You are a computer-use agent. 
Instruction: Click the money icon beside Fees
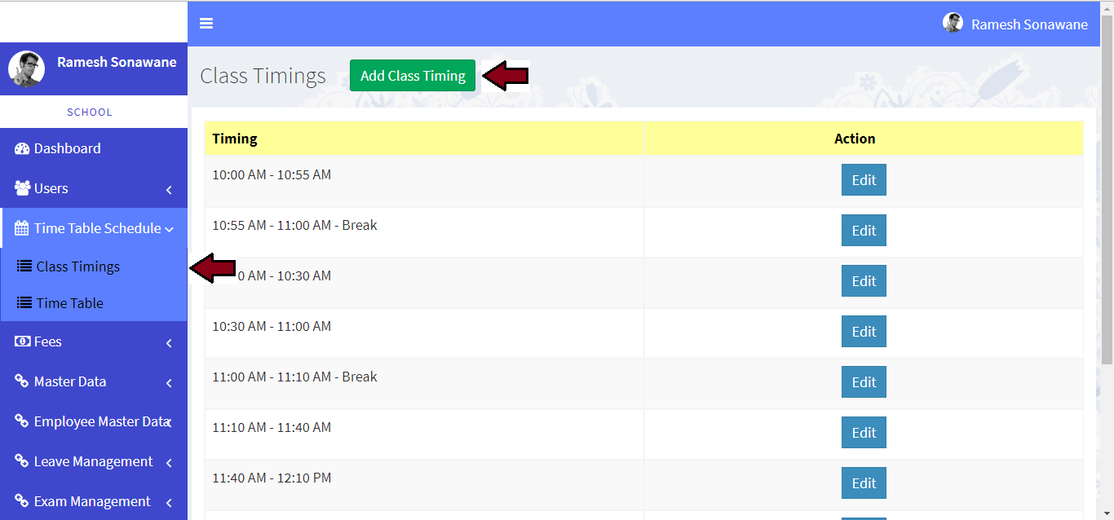pos(22,342)
